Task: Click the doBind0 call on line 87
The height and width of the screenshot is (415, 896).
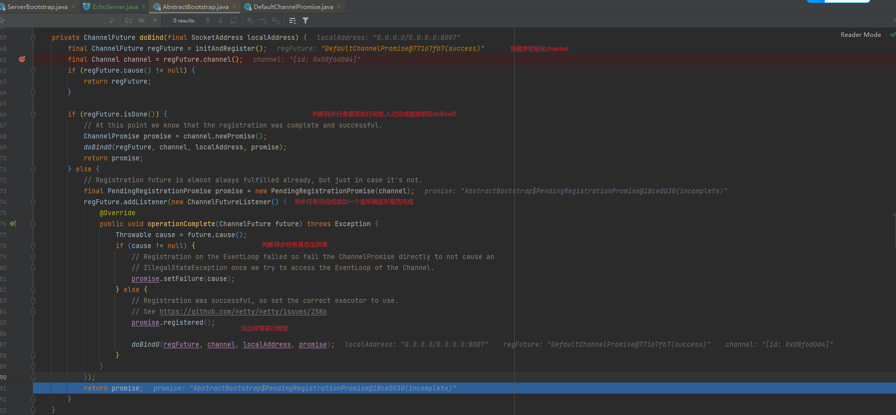Action: [233, 344]
